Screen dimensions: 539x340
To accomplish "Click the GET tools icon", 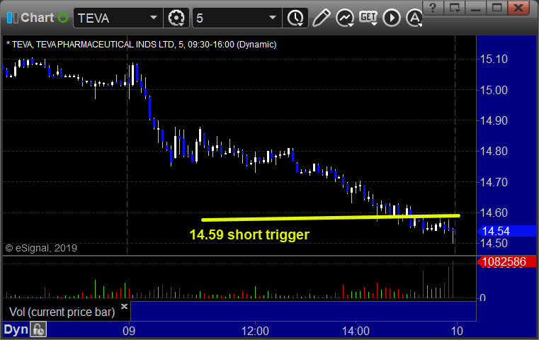I will click(368, 18).
